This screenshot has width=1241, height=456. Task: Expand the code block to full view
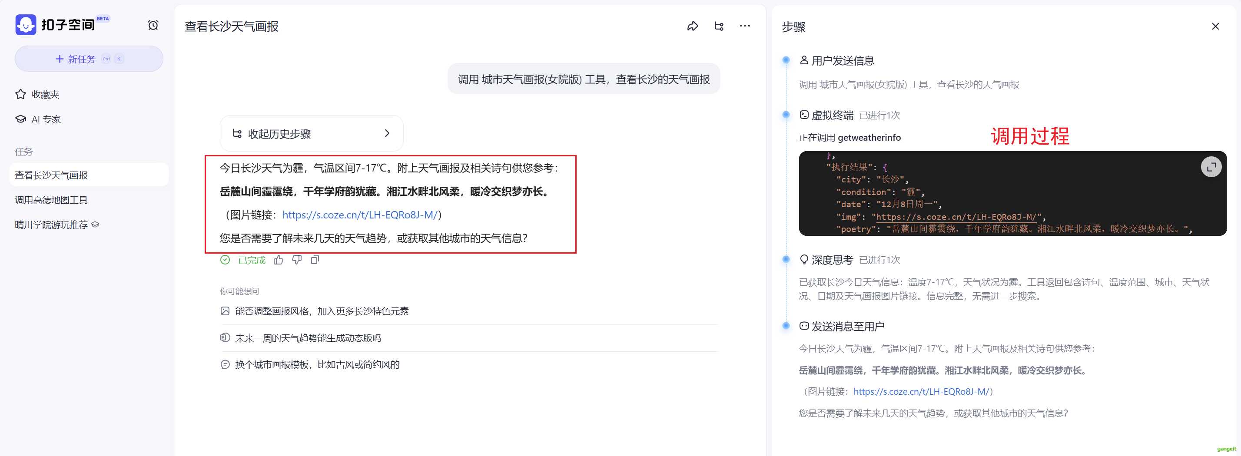point(1211,167)
